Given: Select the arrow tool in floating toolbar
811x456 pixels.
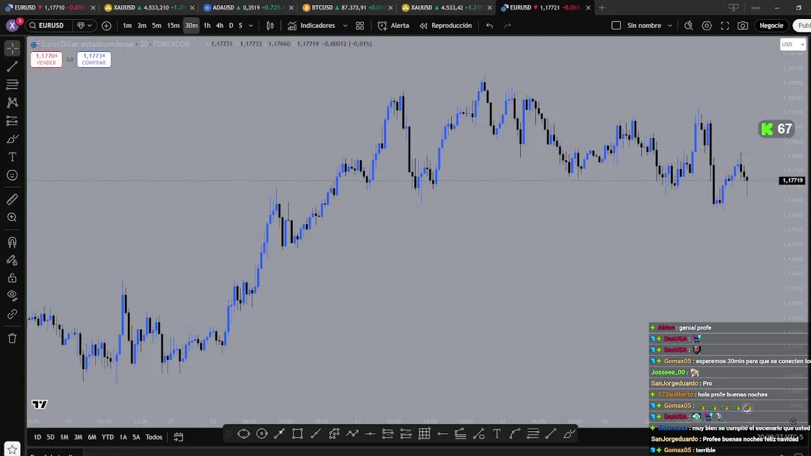Looking at the screenshot, I should pos(279,434).
